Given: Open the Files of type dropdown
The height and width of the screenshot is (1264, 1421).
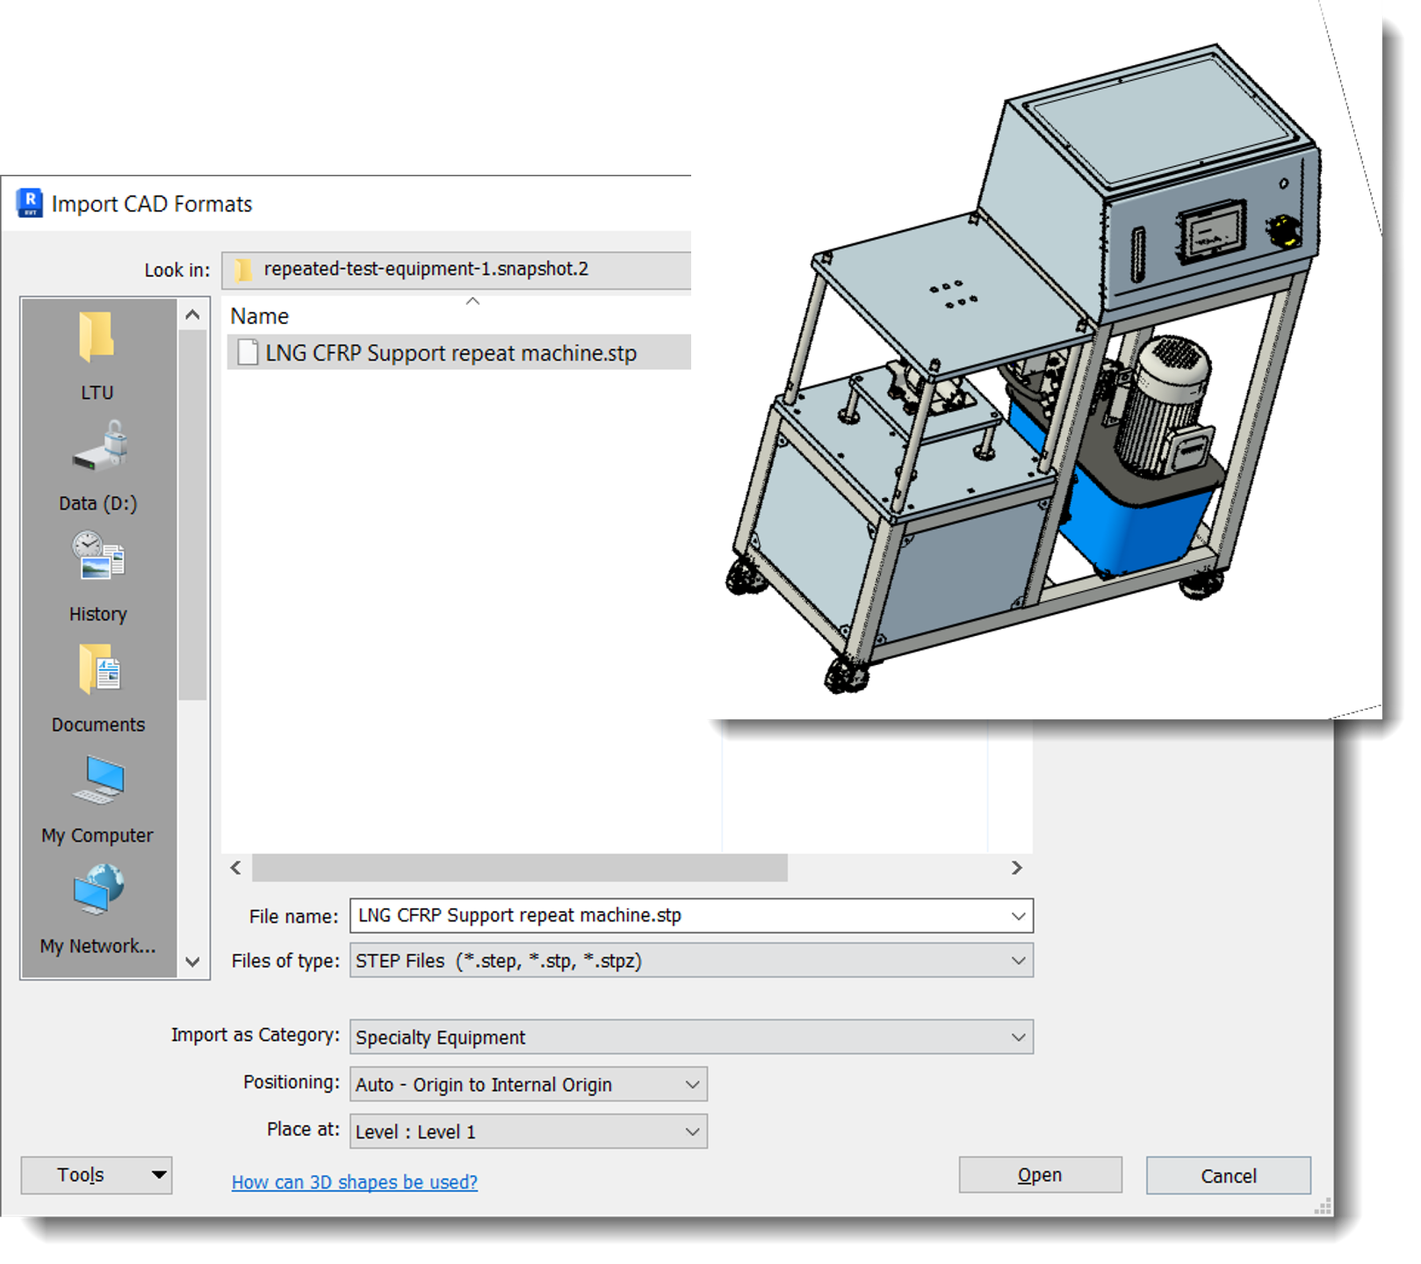Looking at the screenshot, I should (x=691, y=961).
